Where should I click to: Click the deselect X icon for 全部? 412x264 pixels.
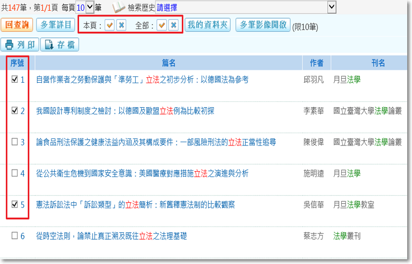[x=173, y=26]
